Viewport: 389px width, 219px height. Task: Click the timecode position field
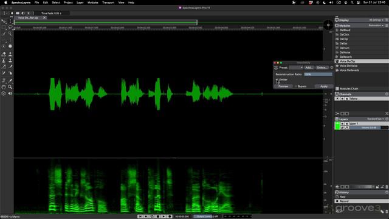(182, 217)
